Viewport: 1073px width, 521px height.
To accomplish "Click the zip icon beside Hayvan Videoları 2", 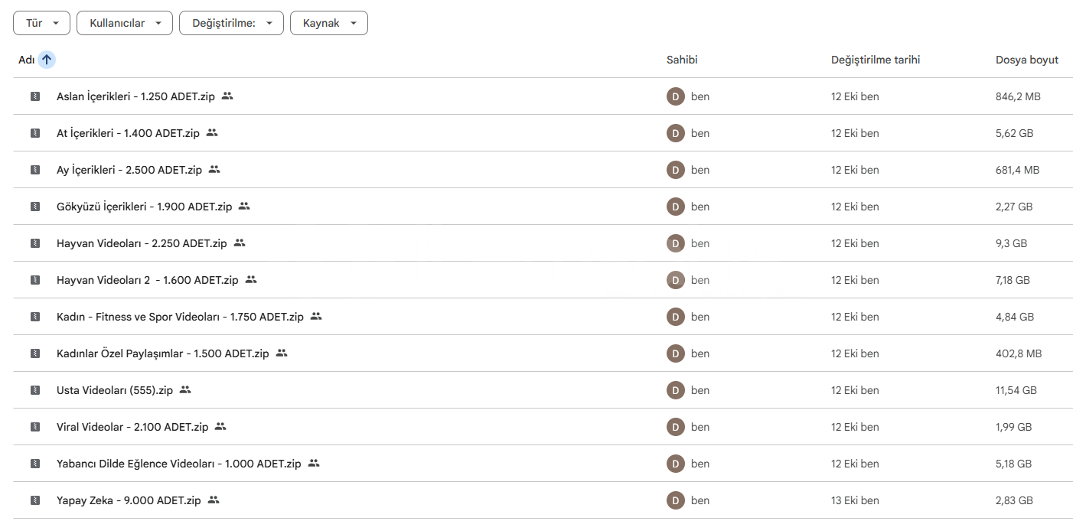I will point(34,280).
